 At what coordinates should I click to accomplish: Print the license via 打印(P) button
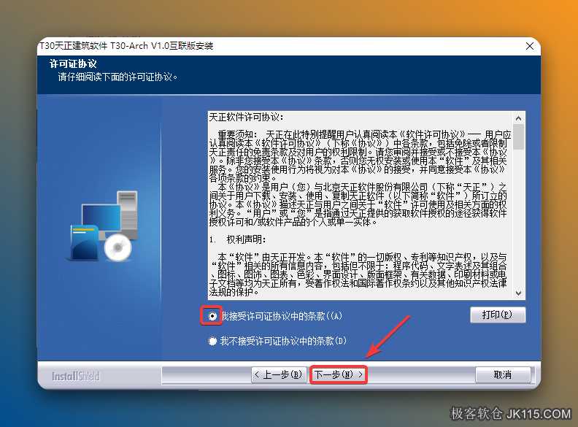coord(498,315)
